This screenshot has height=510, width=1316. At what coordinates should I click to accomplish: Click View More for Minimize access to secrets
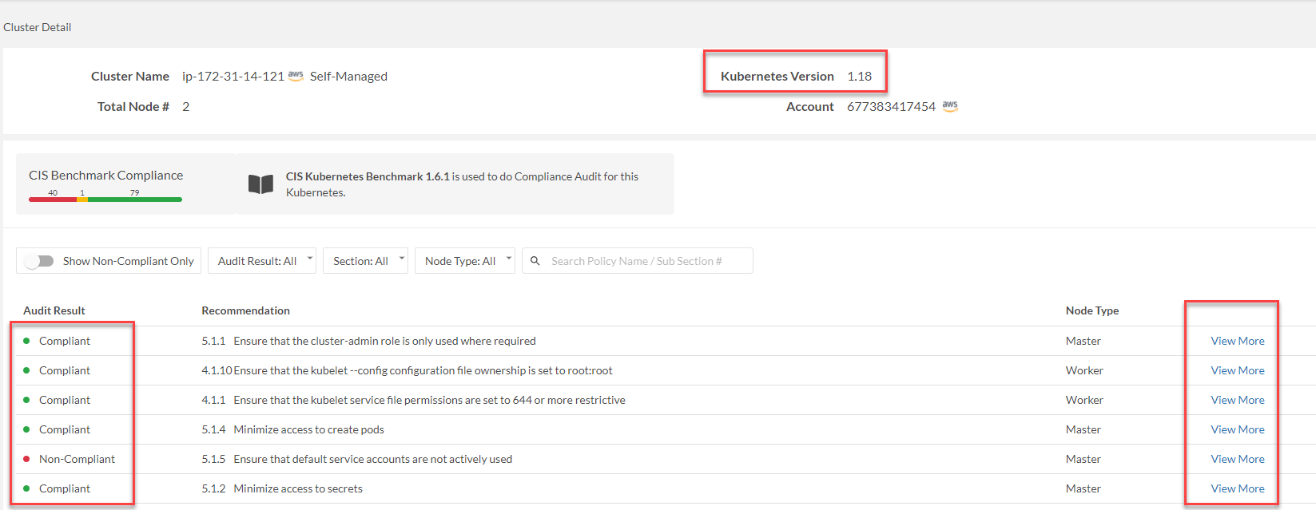[1237, 488]
